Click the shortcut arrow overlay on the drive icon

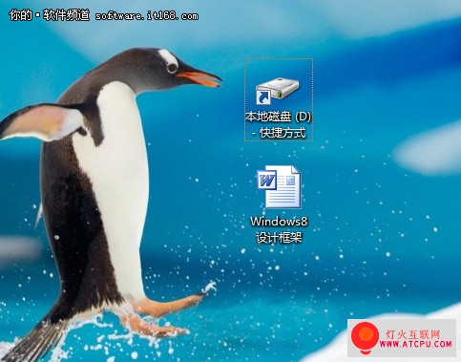263,97
